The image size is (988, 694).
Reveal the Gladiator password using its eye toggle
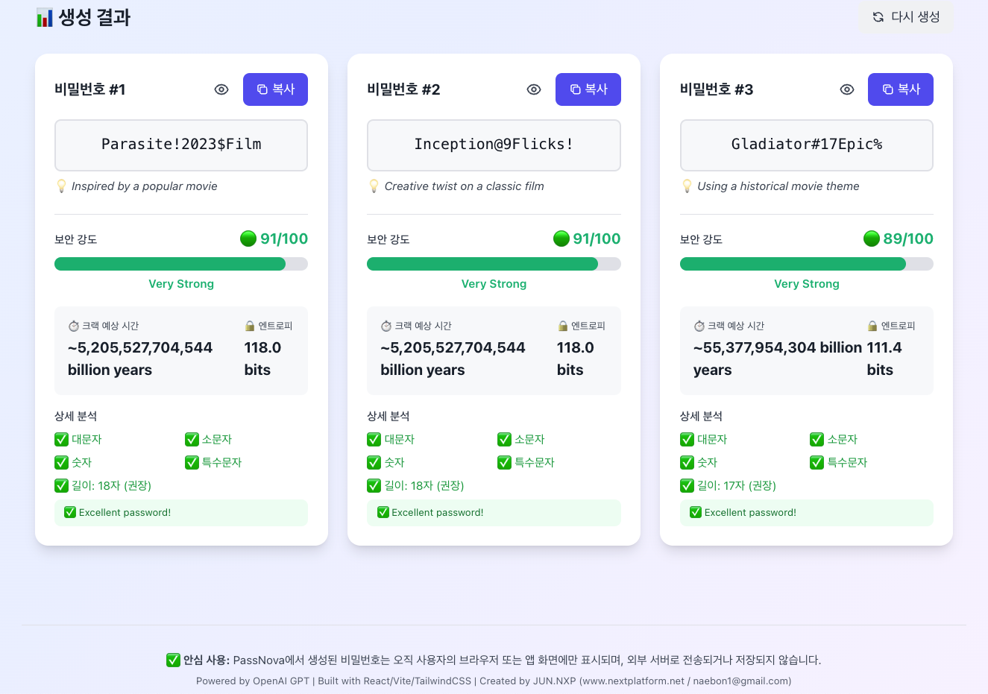click(846, 89)
